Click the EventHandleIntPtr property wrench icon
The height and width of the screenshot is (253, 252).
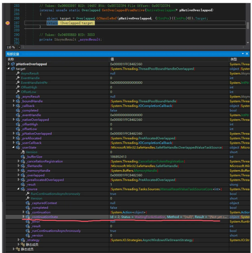pyautogui.click(x=18, y=83)
